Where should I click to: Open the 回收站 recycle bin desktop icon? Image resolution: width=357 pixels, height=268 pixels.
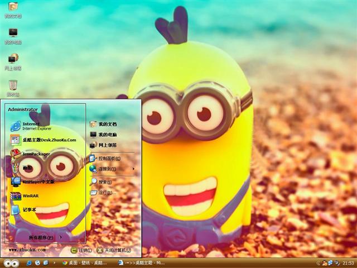point(13,87)
